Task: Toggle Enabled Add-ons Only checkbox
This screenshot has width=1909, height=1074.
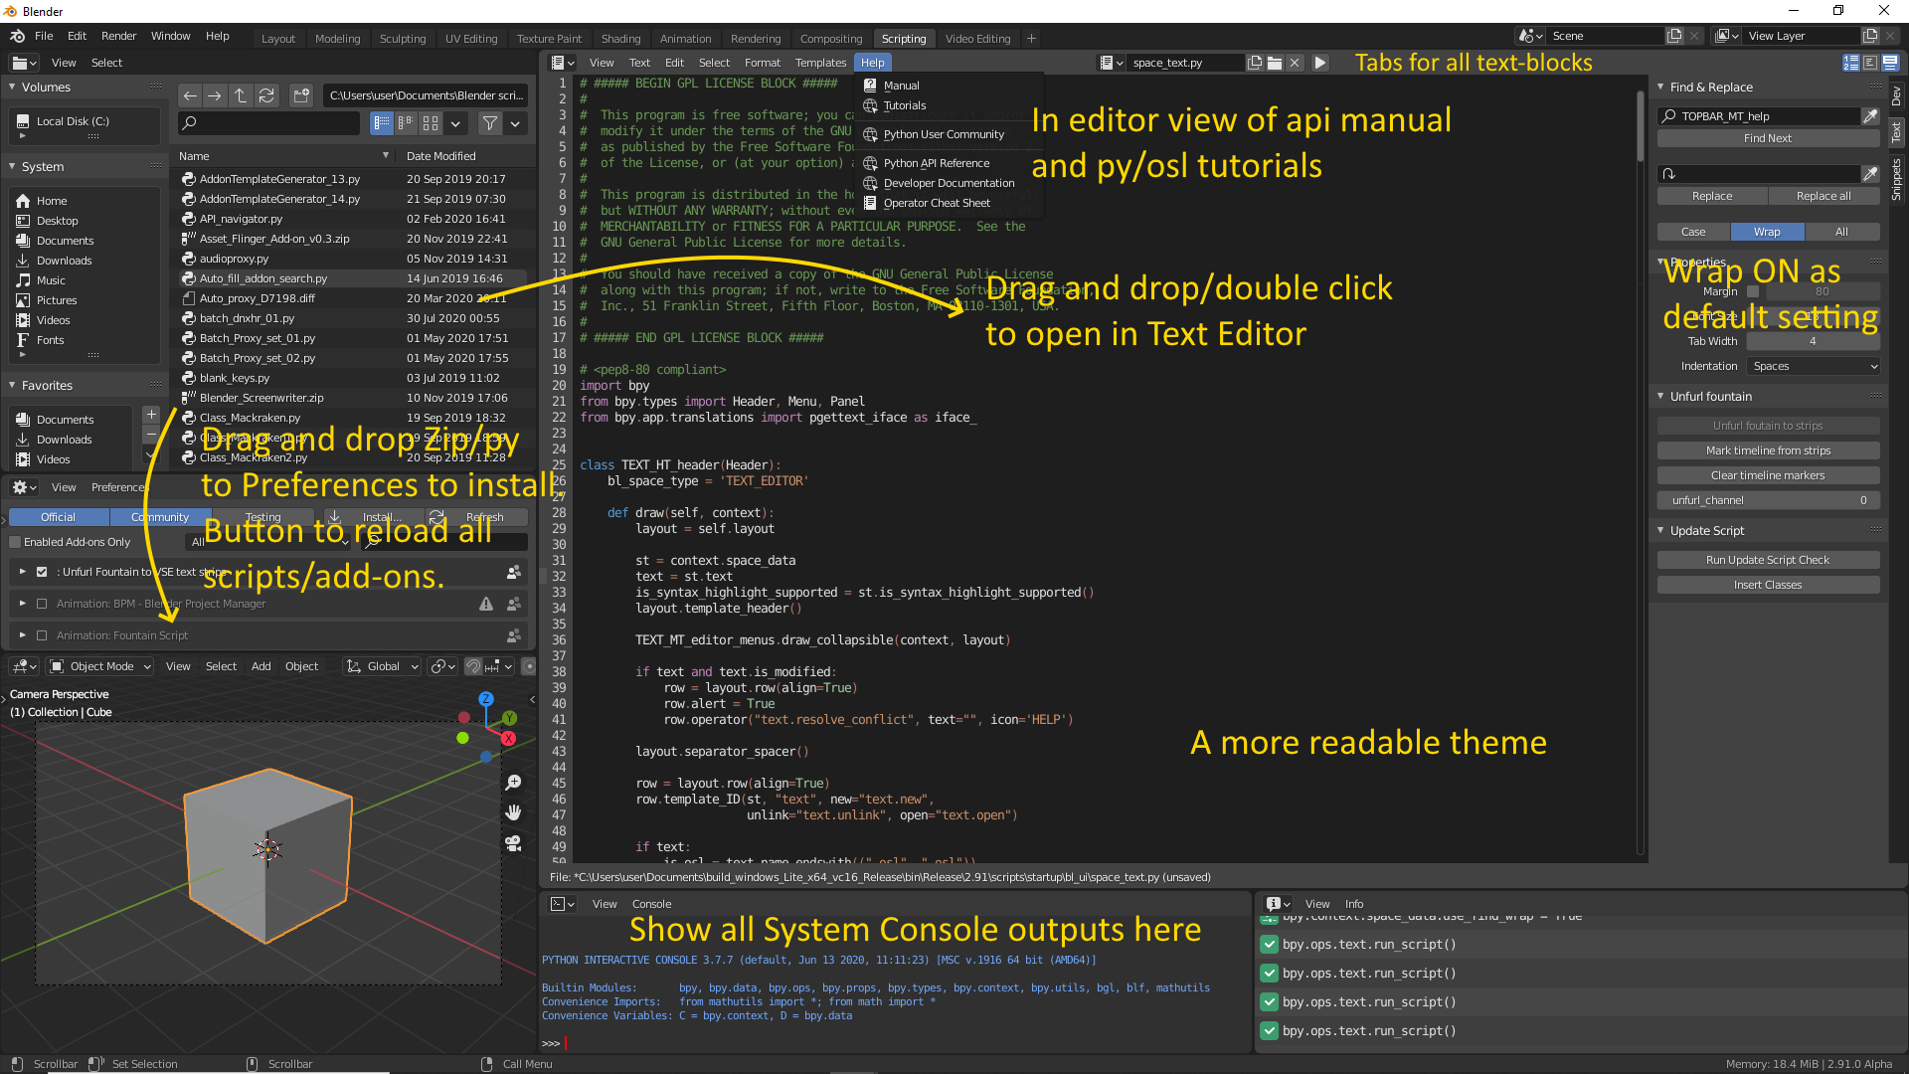Action: pos(15,542)
